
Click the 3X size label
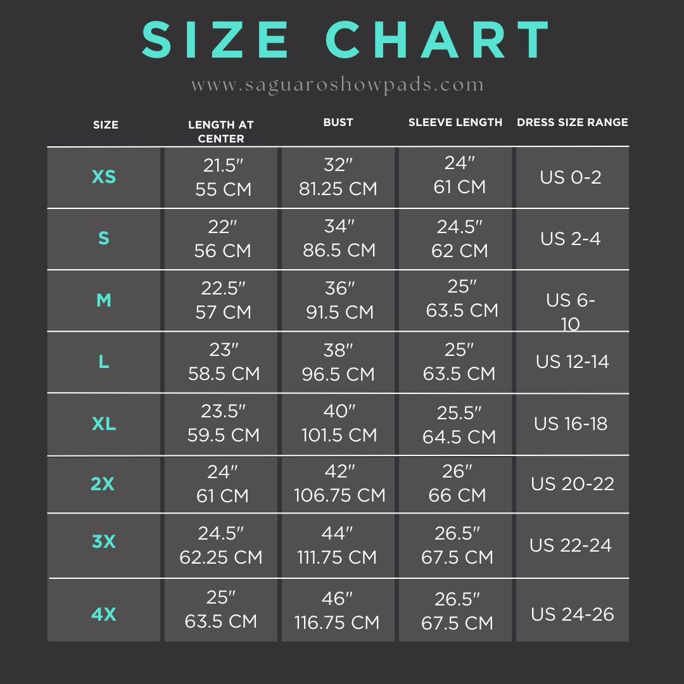pyautogui.click(x=104, y=541)
